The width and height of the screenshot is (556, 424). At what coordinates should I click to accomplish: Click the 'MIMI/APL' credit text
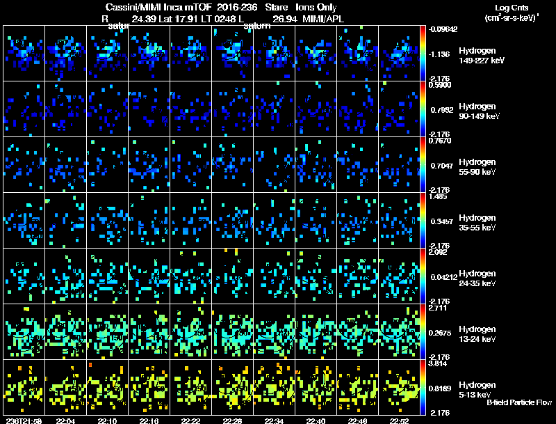(323, 19)
